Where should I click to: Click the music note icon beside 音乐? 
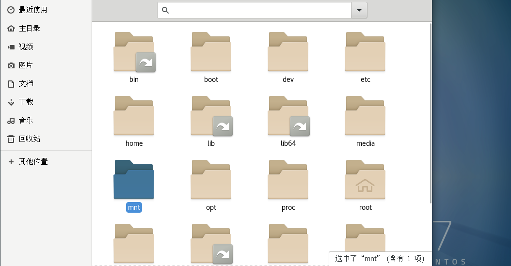(x=11, y=121)
